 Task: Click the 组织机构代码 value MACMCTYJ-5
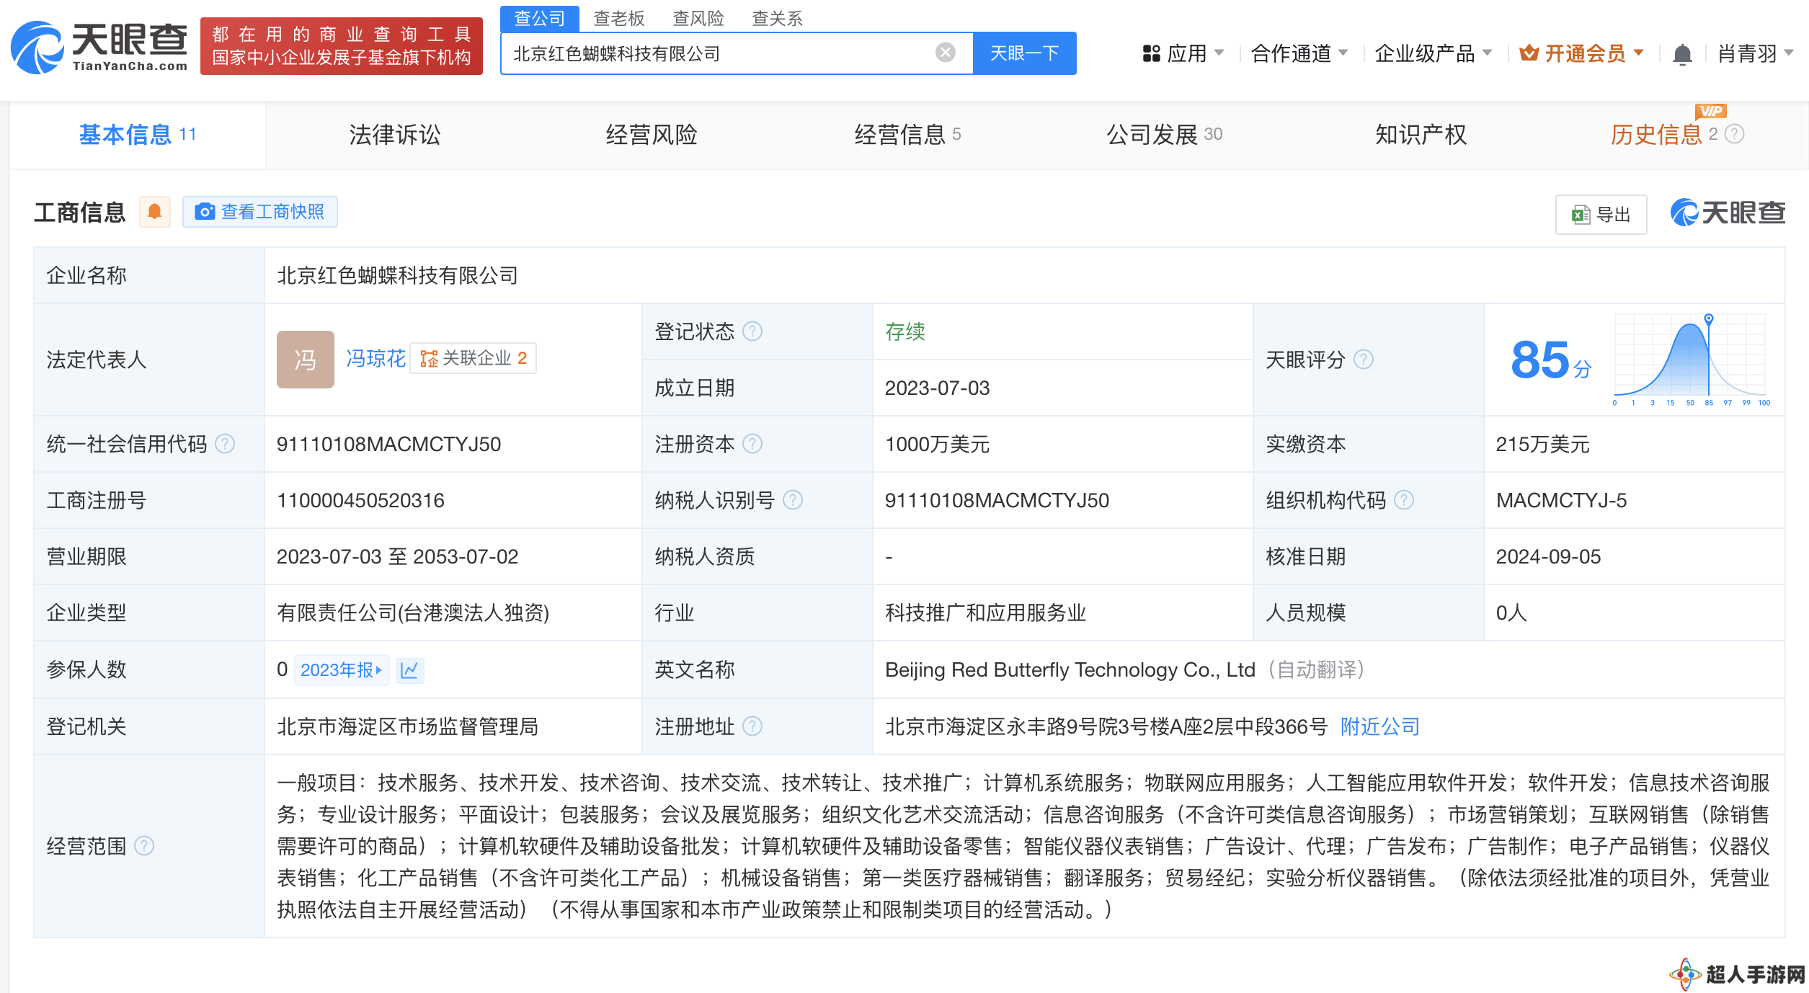point(1561,500)
